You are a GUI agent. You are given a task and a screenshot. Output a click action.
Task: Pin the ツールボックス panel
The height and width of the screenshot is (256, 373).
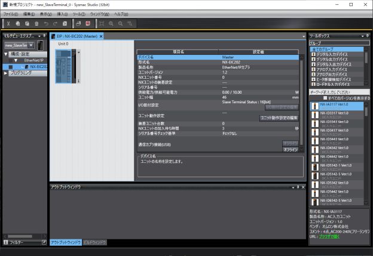tap(367, 36)
